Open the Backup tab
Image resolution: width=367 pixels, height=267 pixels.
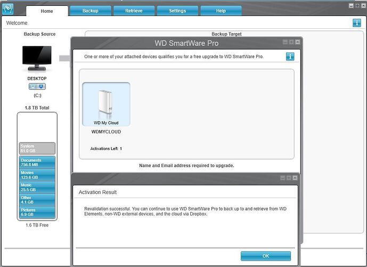(91, 11)
